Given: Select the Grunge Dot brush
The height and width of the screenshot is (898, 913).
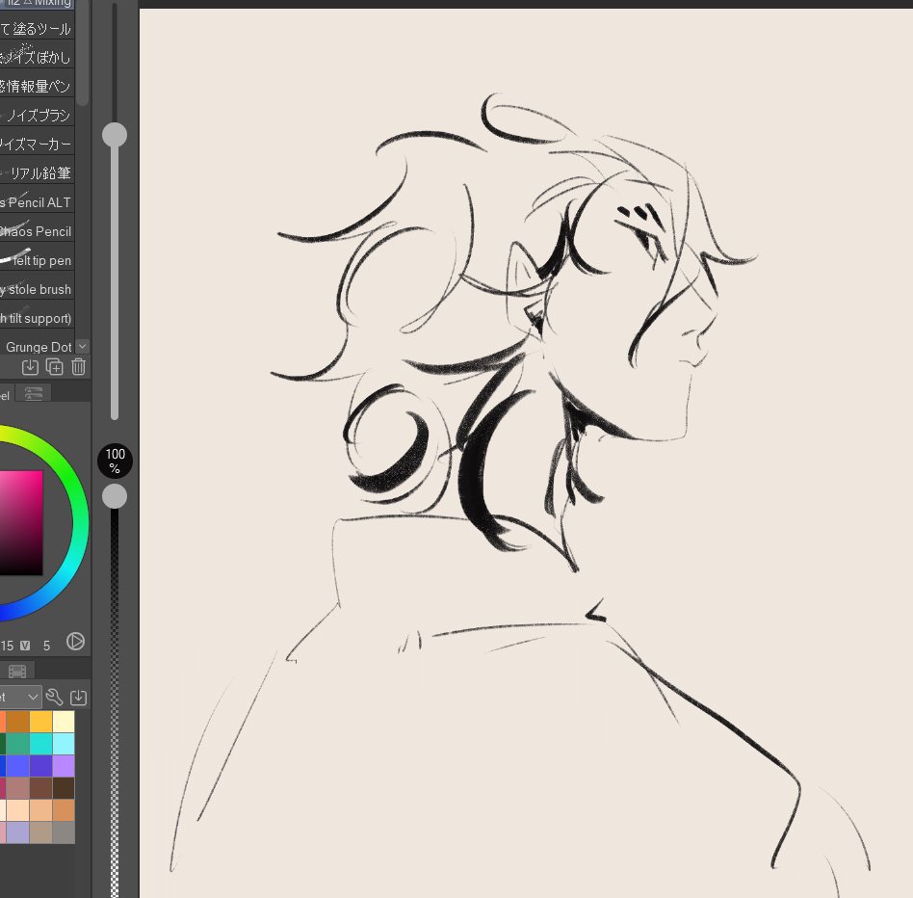Looking at the screenshot, I should pos(38,347).
